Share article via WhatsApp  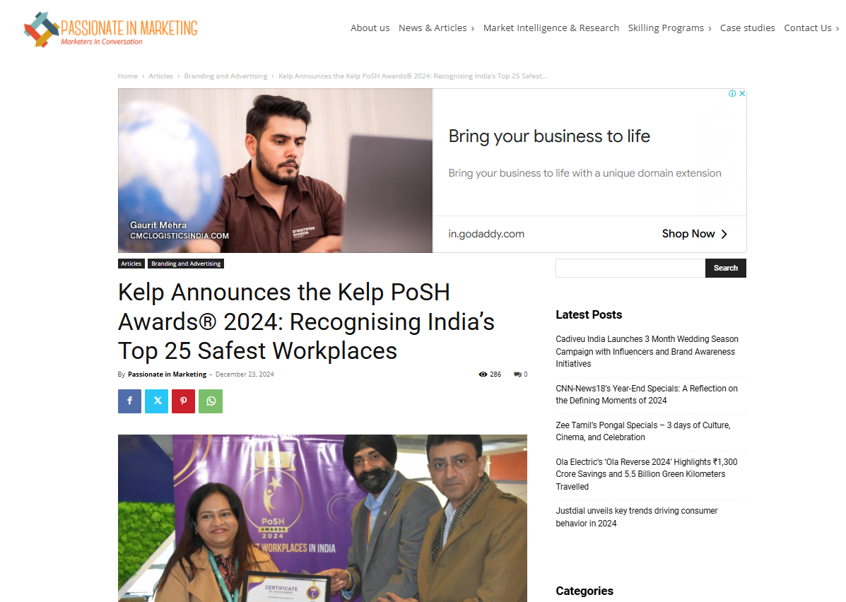[211, 401]
